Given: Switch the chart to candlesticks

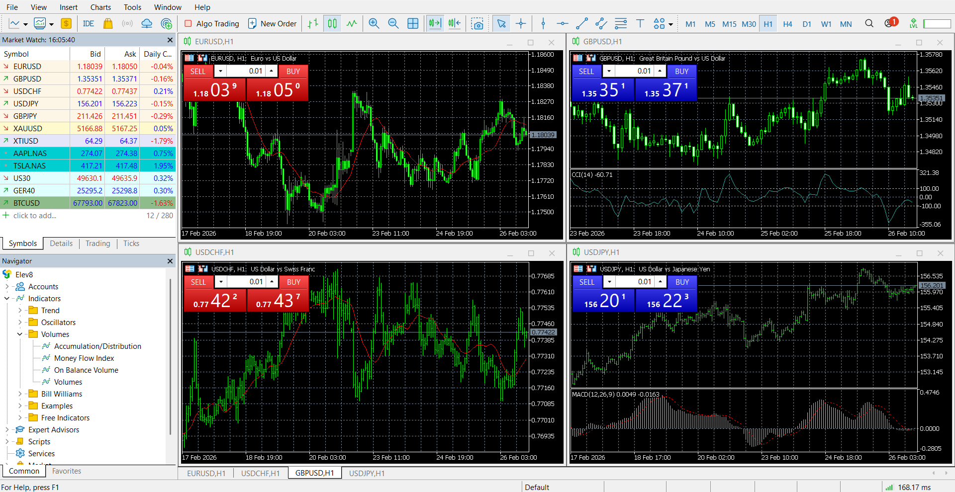Looking at the screenshot, I should [x=332, y=23].
